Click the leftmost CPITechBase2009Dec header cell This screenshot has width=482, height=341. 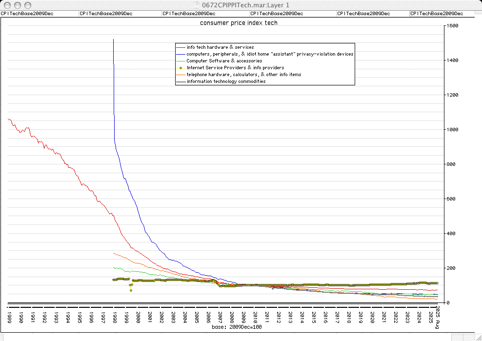coord(27,14)
